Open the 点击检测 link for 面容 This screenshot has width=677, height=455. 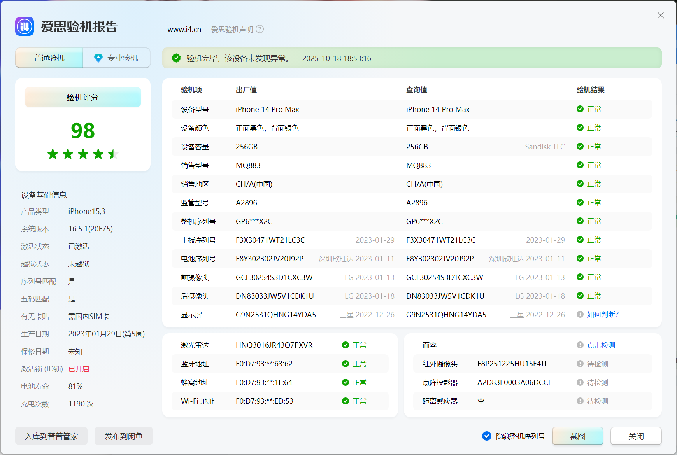tap(601, 345)
